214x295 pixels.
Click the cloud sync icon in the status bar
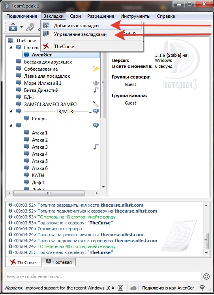(133, 288)
